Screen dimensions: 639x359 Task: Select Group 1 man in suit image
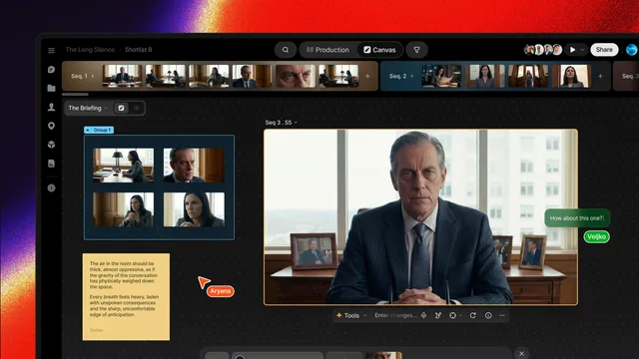[194, 166]
